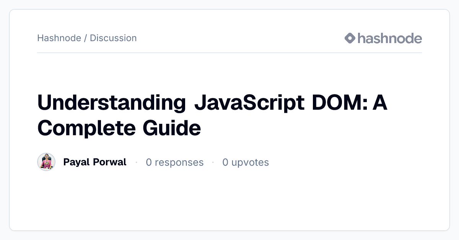Click author name Payal Porwal
459x240 pixels.
point(94,162)
